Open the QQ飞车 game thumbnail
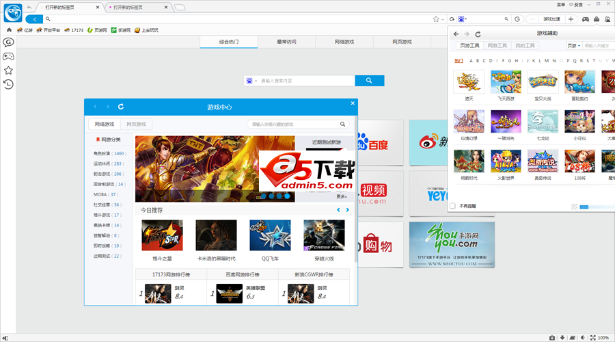The width and height of the screenshot is (615, 342). pos(270,235)
